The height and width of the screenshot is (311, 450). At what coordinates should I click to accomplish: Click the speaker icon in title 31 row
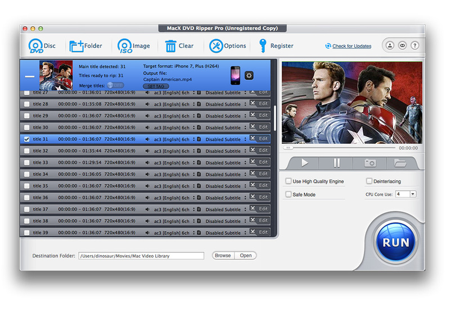(147, 139)
